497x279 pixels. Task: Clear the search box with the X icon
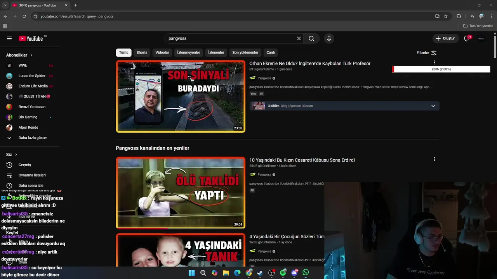(299, 38)
